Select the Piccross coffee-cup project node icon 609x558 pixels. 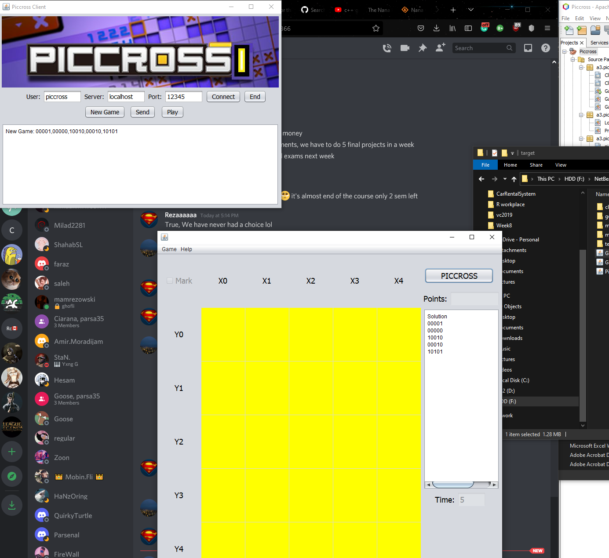tap(573, 51)
